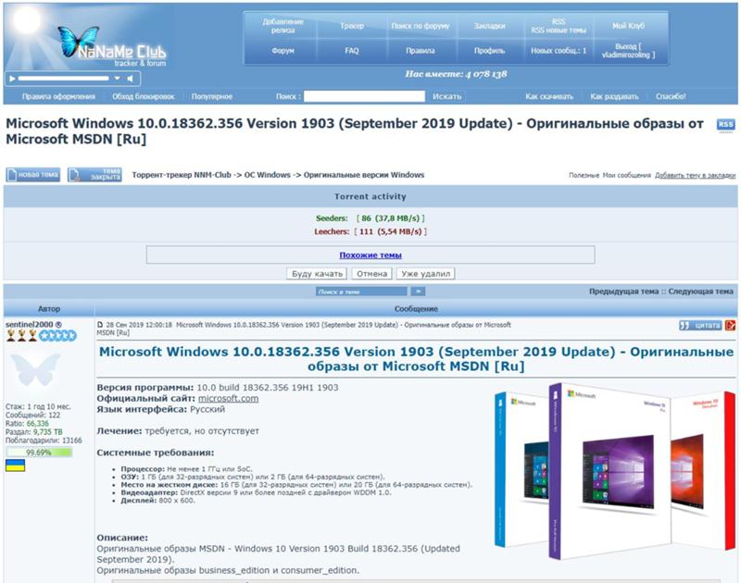Click the Отмена button
Screen dimensions: 741x583
372,273
